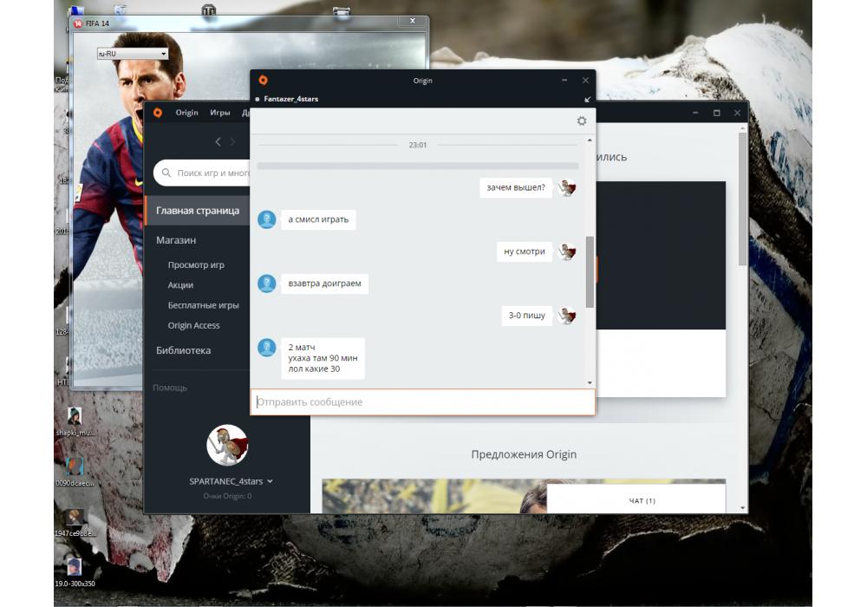This screenshot has width=867, height=607.
Task: Click friend avatar next to 'а смисл играть'
Action: coord(266,219)
